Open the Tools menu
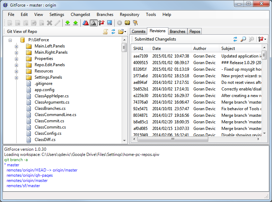The image size is (272, 202). point(151,15)
